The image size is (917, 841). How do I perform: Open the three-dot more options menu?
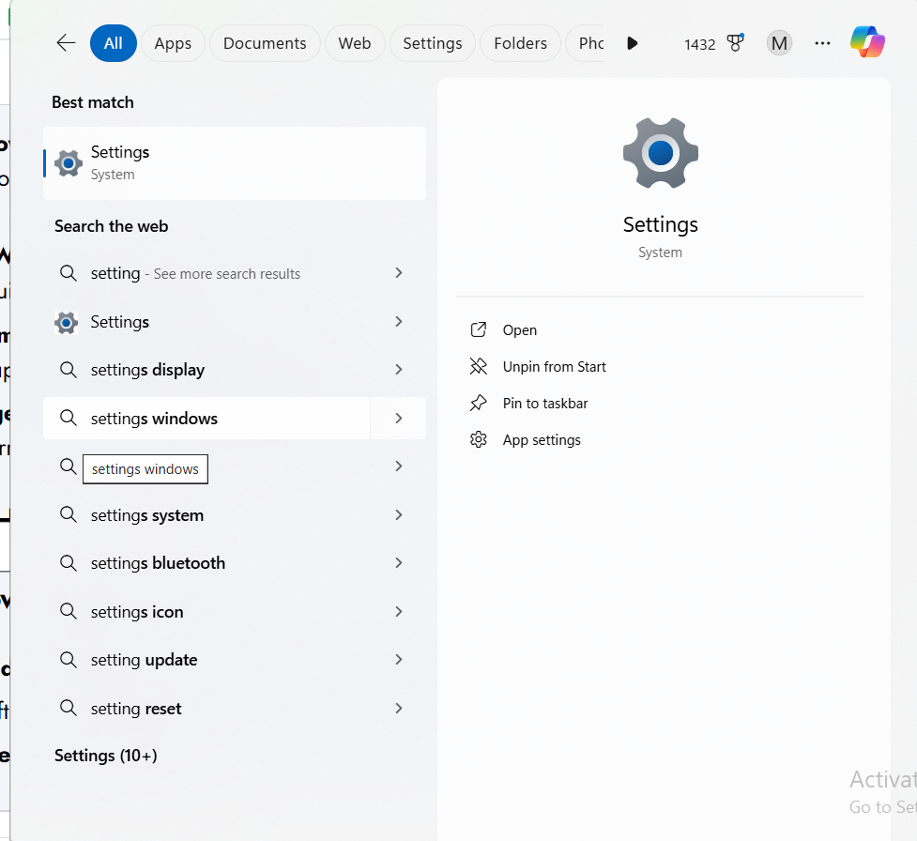822,43
